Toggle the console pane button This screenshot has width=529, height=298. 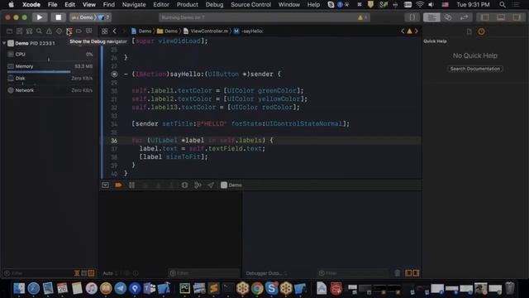[x=416, y=273]
